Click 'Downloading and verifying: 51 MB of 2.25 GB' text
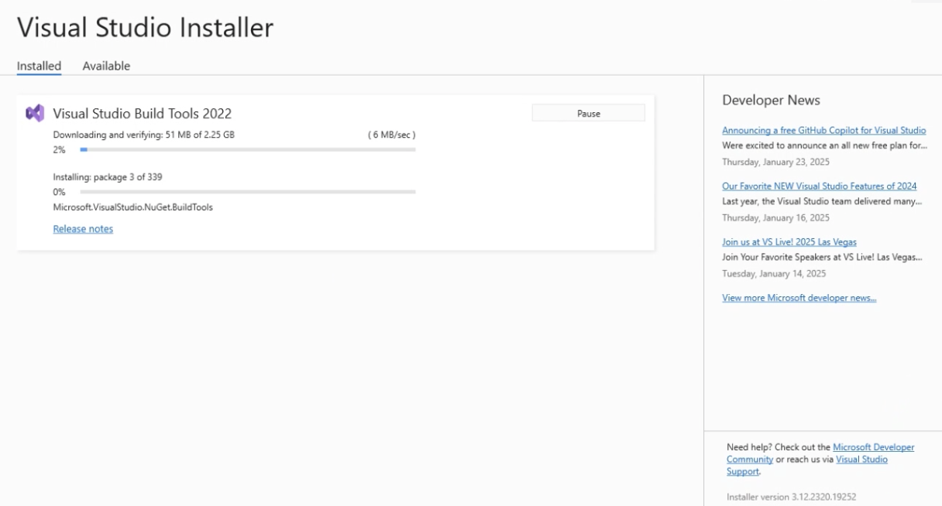942x506 pixels. [144, 135]
